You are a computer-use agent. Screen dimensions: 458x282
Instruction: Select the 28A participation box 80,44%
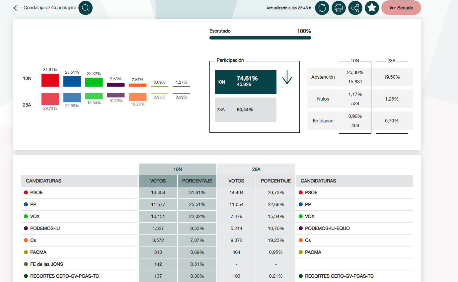coord(245,109)
